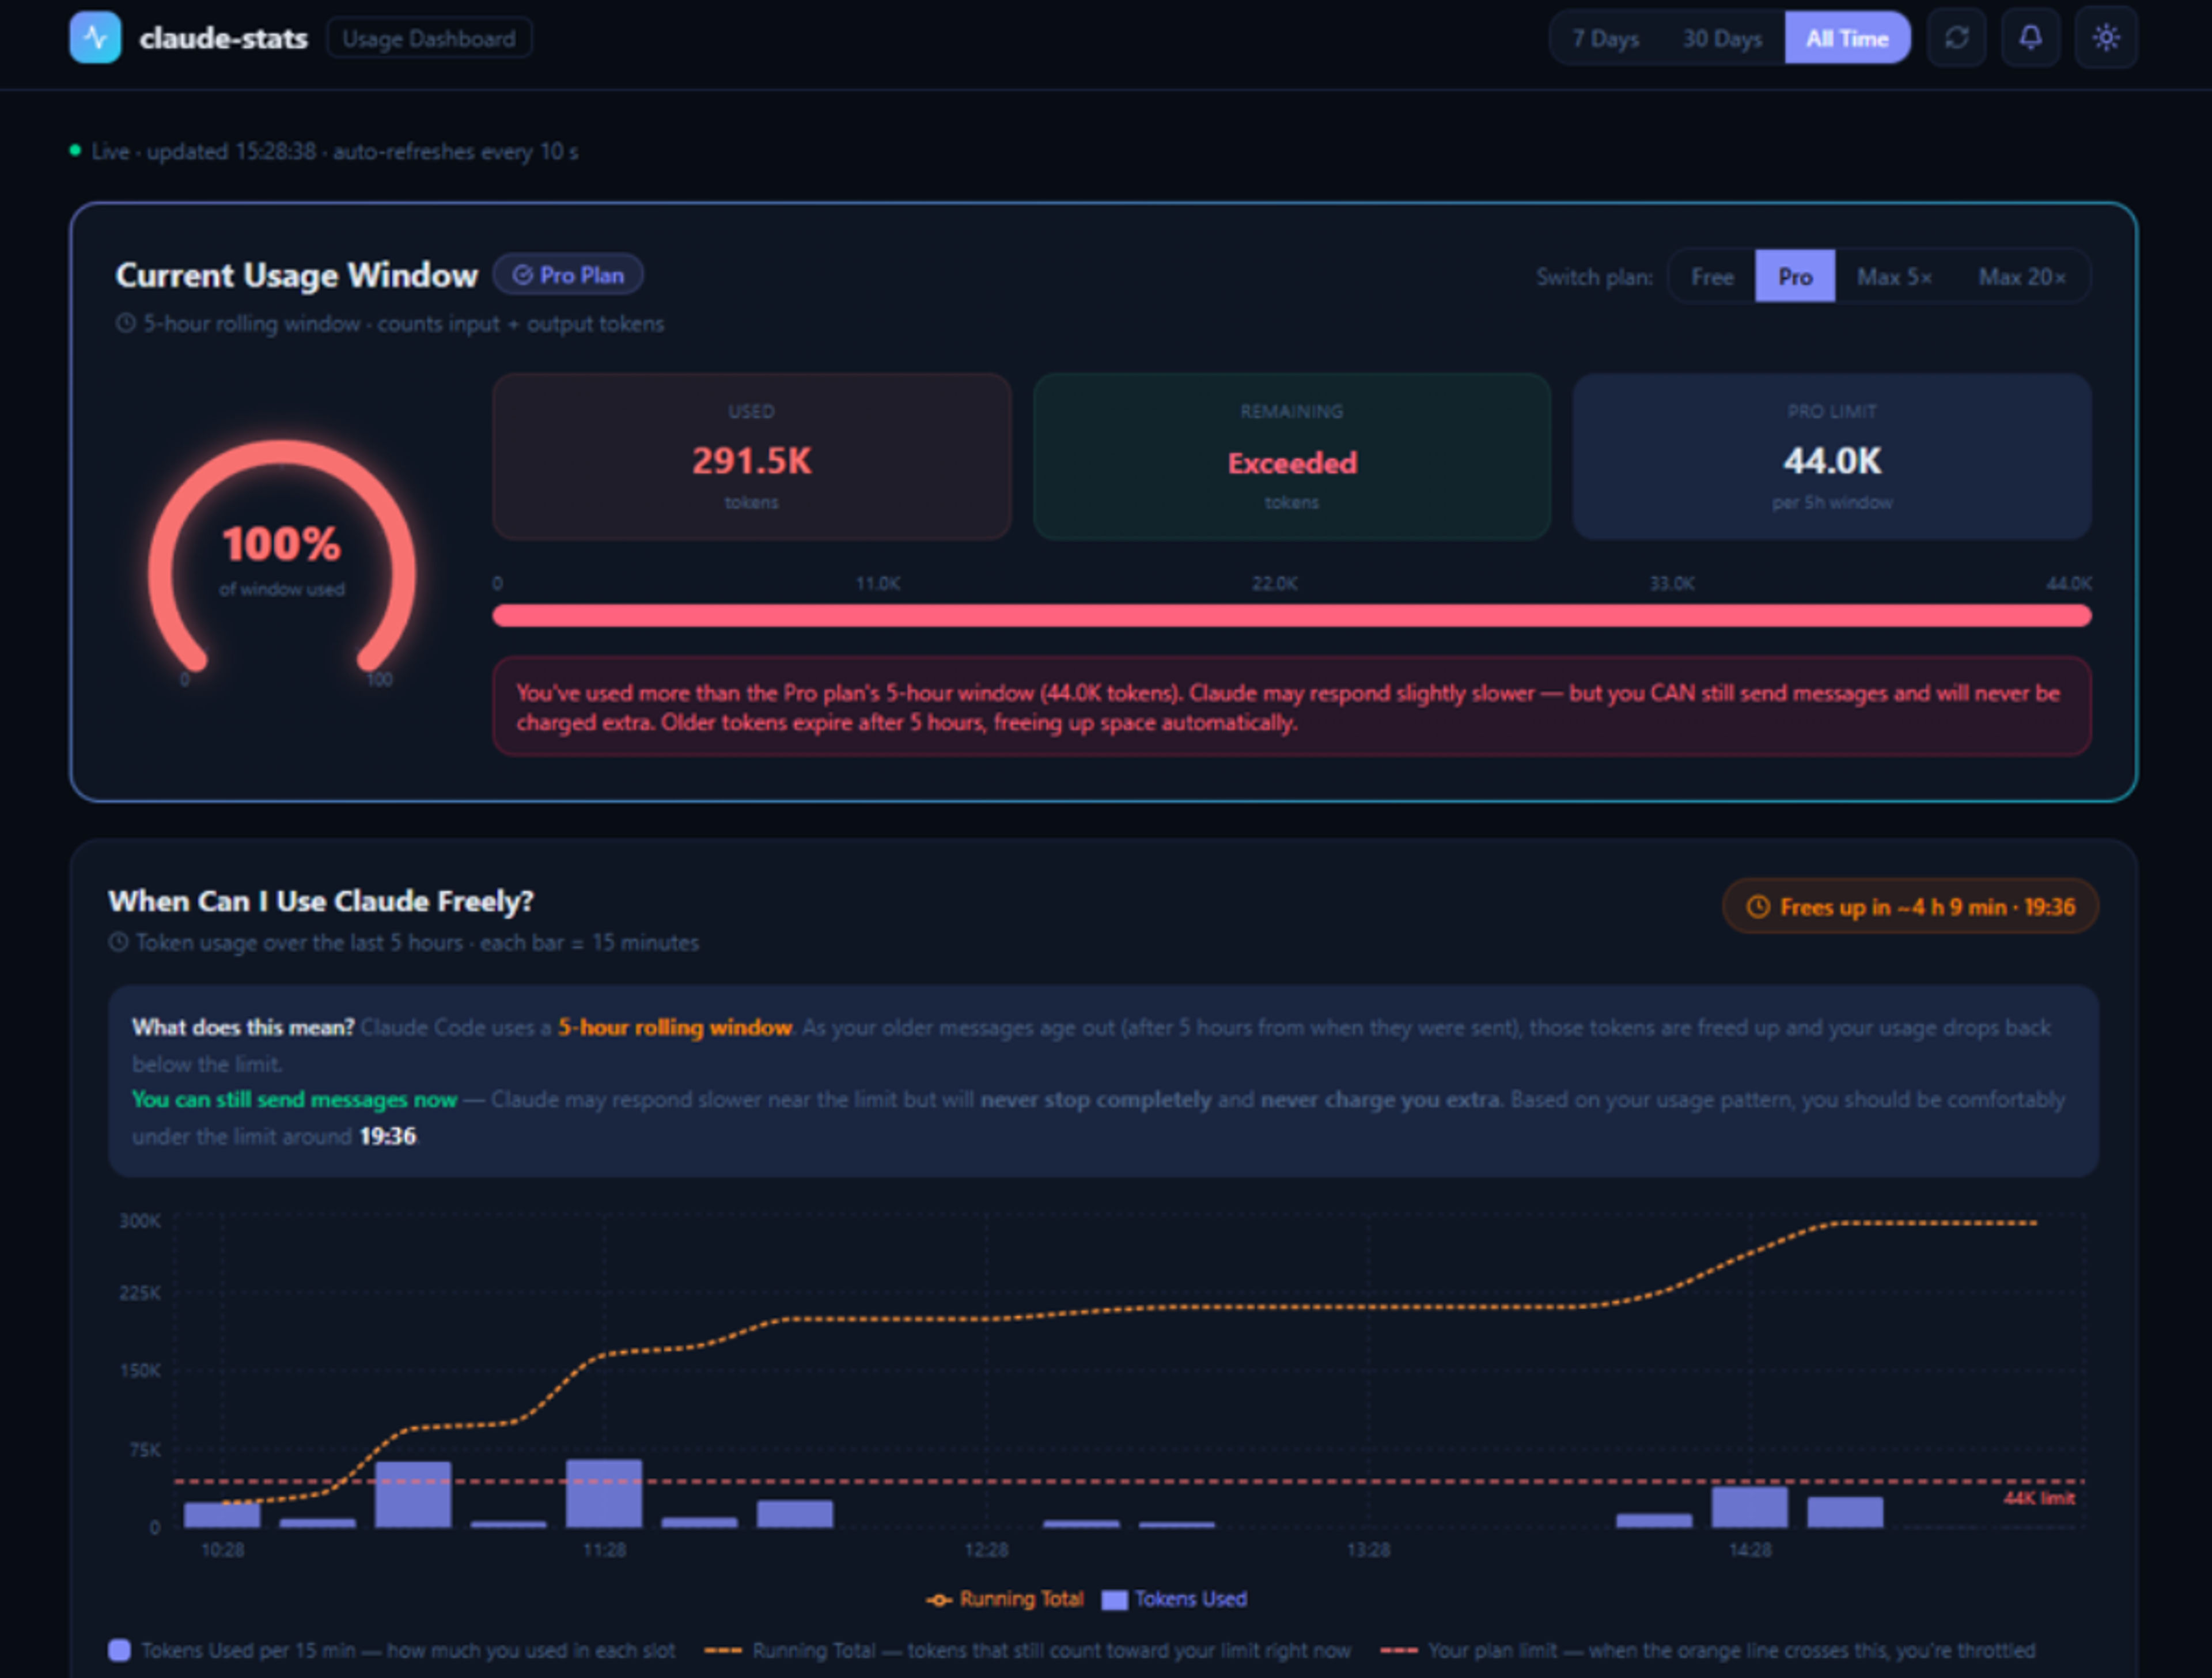The width and height of the screenshot is (2212, 1678).
Task: Click the 13:28 time axis label
Action: click(1368, 1550)
